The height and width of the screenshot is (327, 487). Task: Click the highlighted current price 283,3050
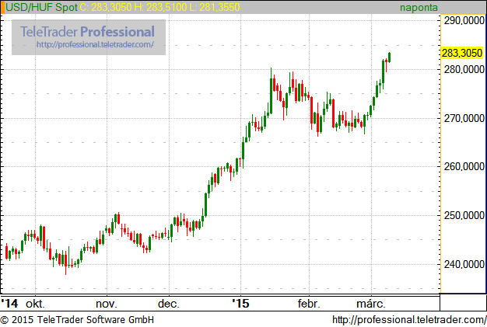pyautogui.click(x=462, y=53)
